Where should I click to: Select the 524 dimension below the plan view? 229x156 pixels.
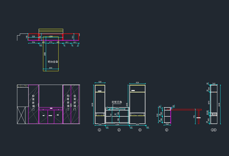point(33,43)
